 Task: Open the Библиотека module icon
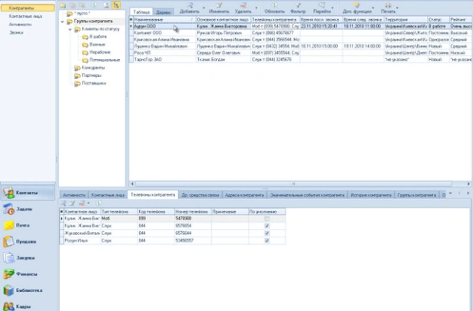(8, 290)
